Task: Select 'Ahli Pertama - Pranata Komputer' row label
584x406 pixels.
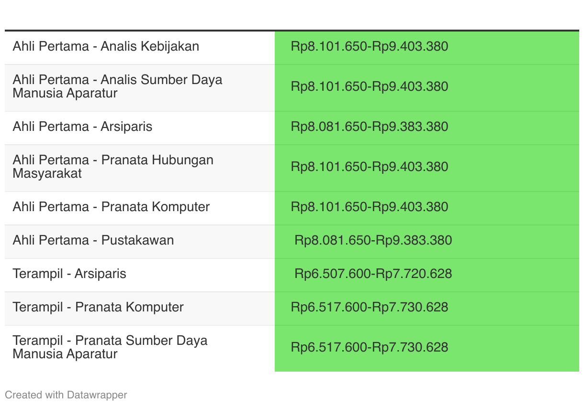Action: point(111,207)
